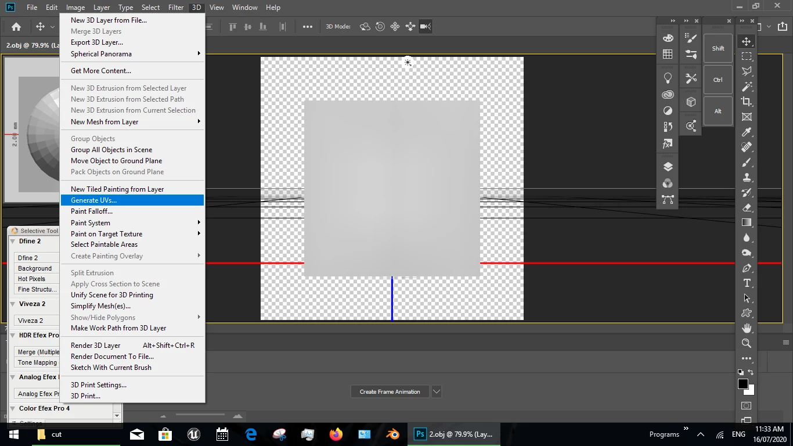
Task: Select the Crop tool
Action: tap(747, 102)
